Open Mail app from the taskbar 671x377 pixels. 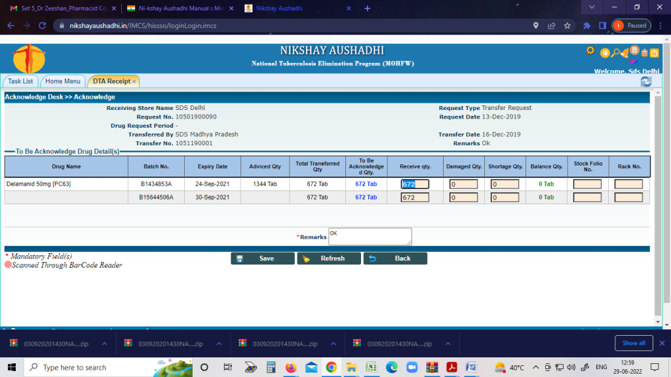coord(311,367)
